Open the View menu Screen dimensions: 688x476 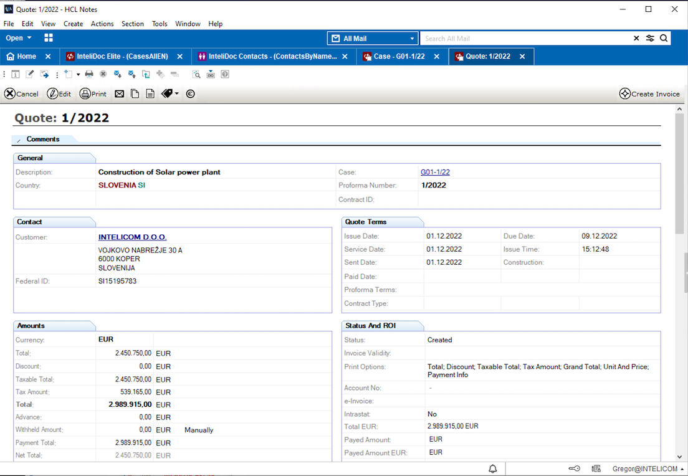pos(48,24)
